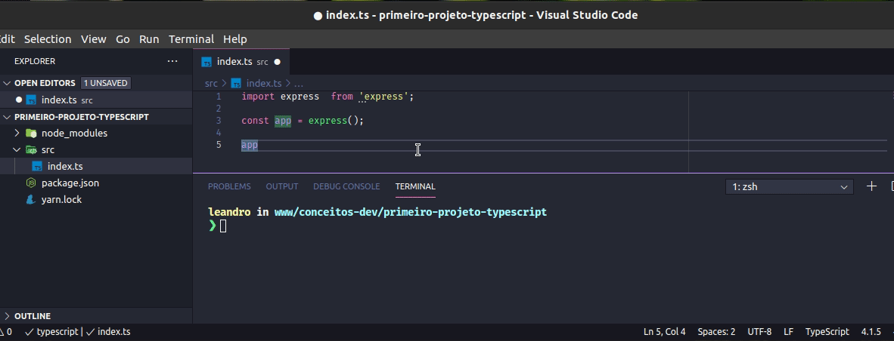This screenshot has width=894, height=341.
Task: Click line number 2 in the gutter
Action: 219,109
